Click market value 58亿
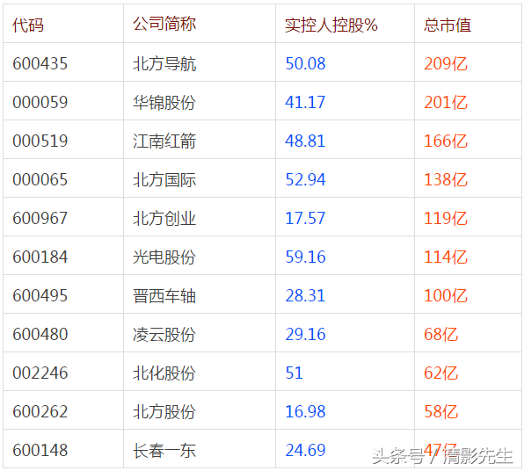The width and height of the screenshot is (524, 471). click(x=440, y=411)
